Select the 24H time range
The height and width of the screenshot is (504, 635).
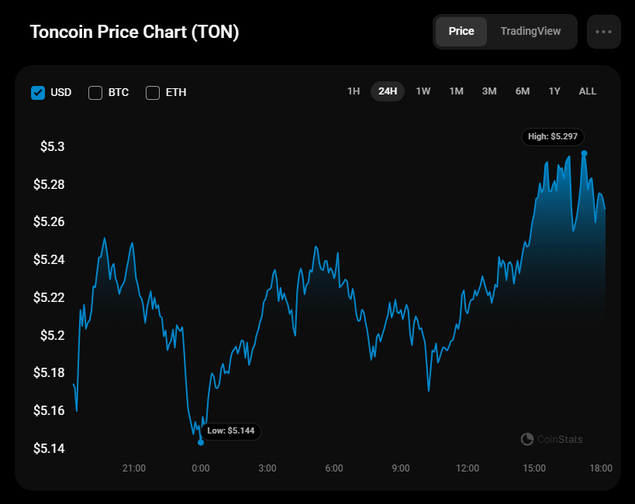[x=388, y=91]
